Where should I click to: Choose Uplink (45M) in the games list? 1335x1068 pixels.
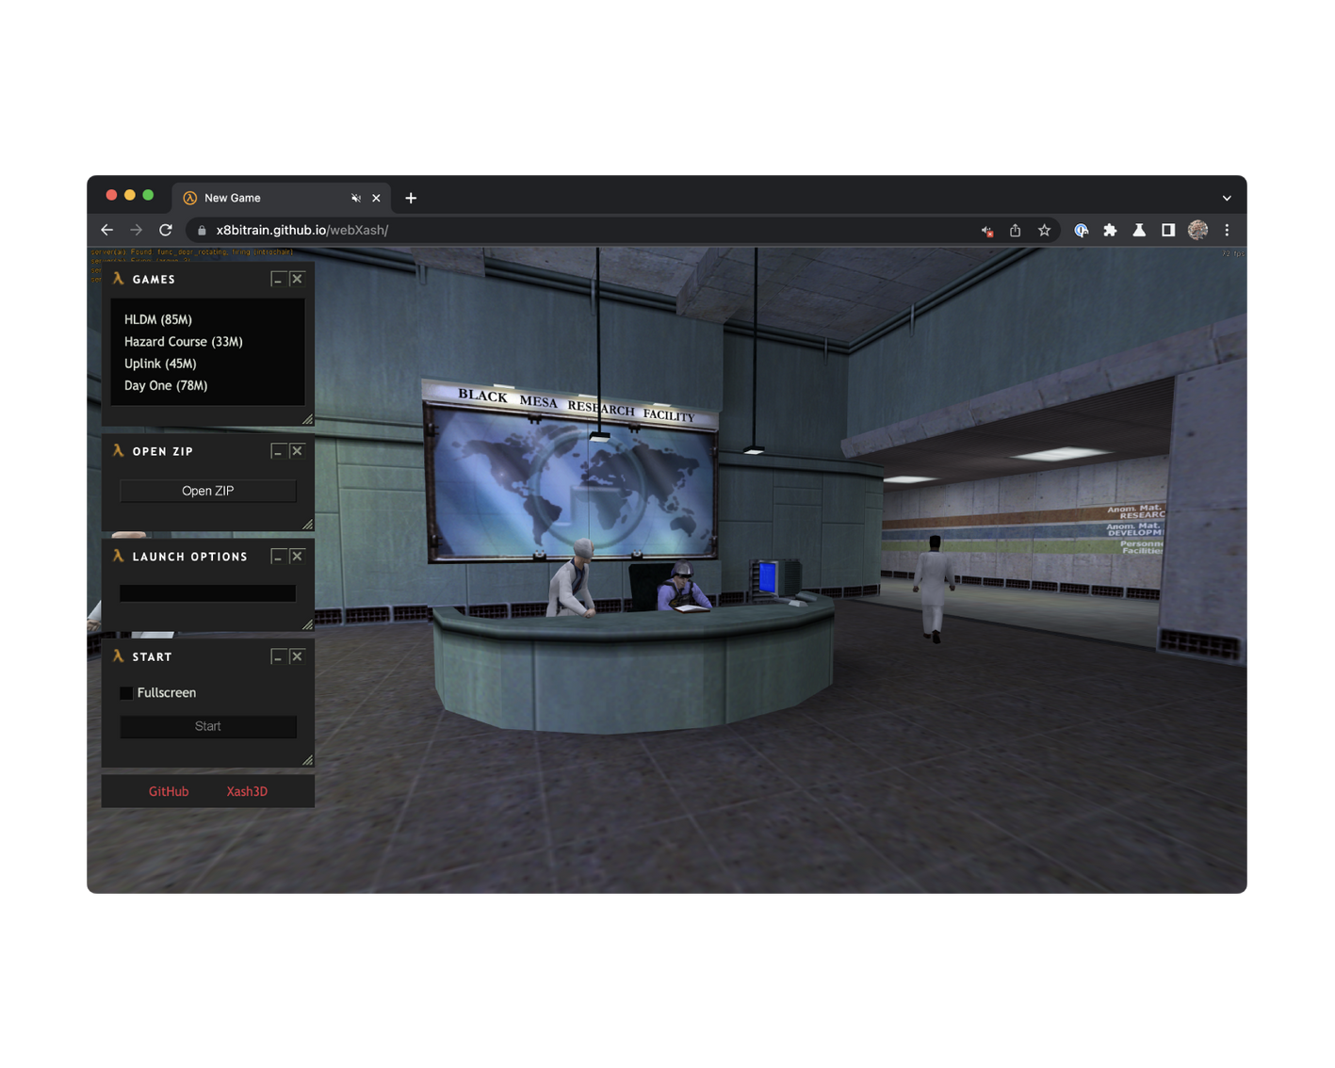click(160, 364)
